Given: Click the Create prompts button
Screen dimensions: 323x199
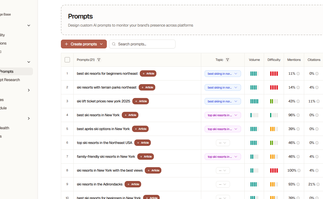Looking at the screenshot, I should point(81,44).
